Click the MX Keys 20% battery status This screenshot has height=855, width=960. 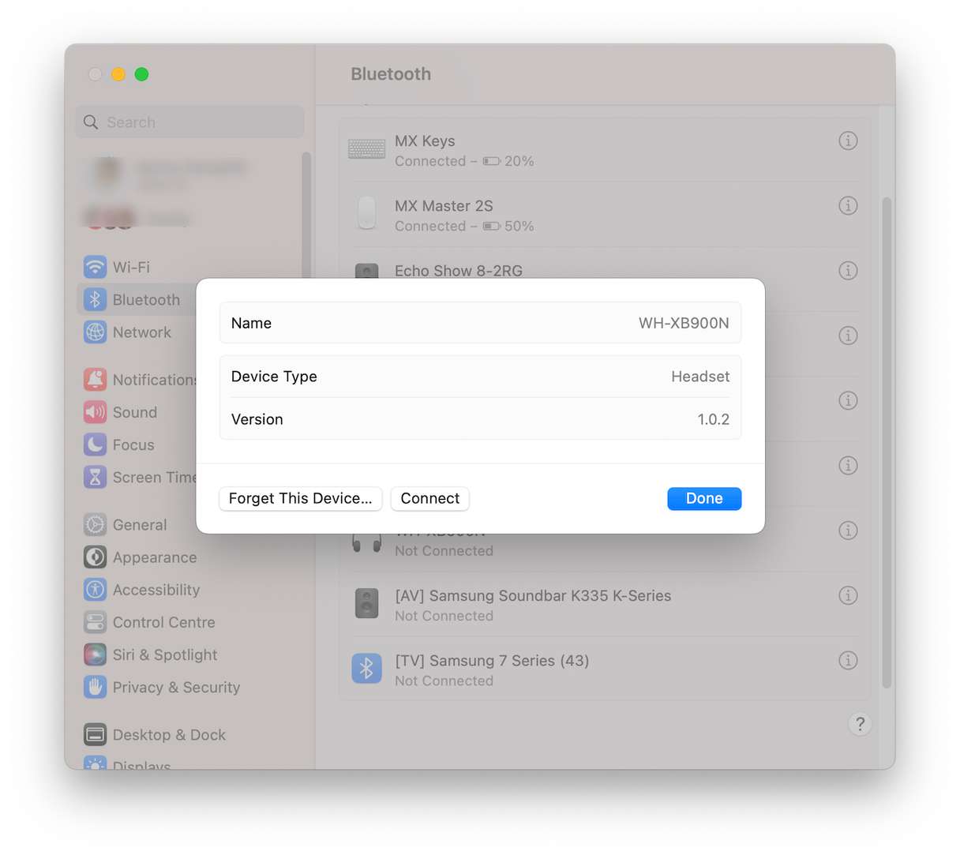click(508, 161)
